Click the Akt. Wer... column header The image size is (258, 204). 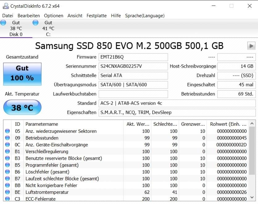[x=138, y=124]
